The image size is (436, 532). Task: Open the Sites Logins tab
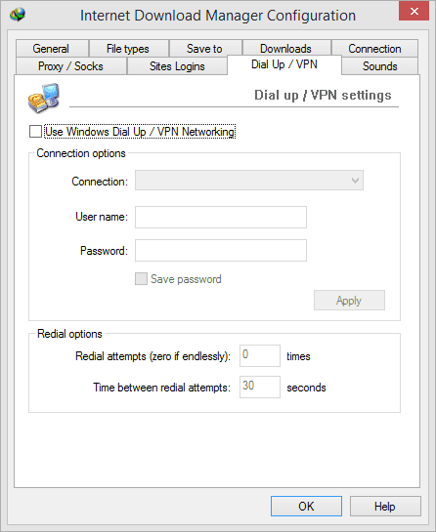coord(177,65)
